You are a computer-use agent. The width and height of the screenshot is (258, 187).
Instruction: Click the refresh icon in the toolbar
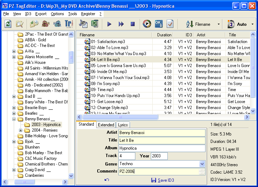[x=8, y=24]
